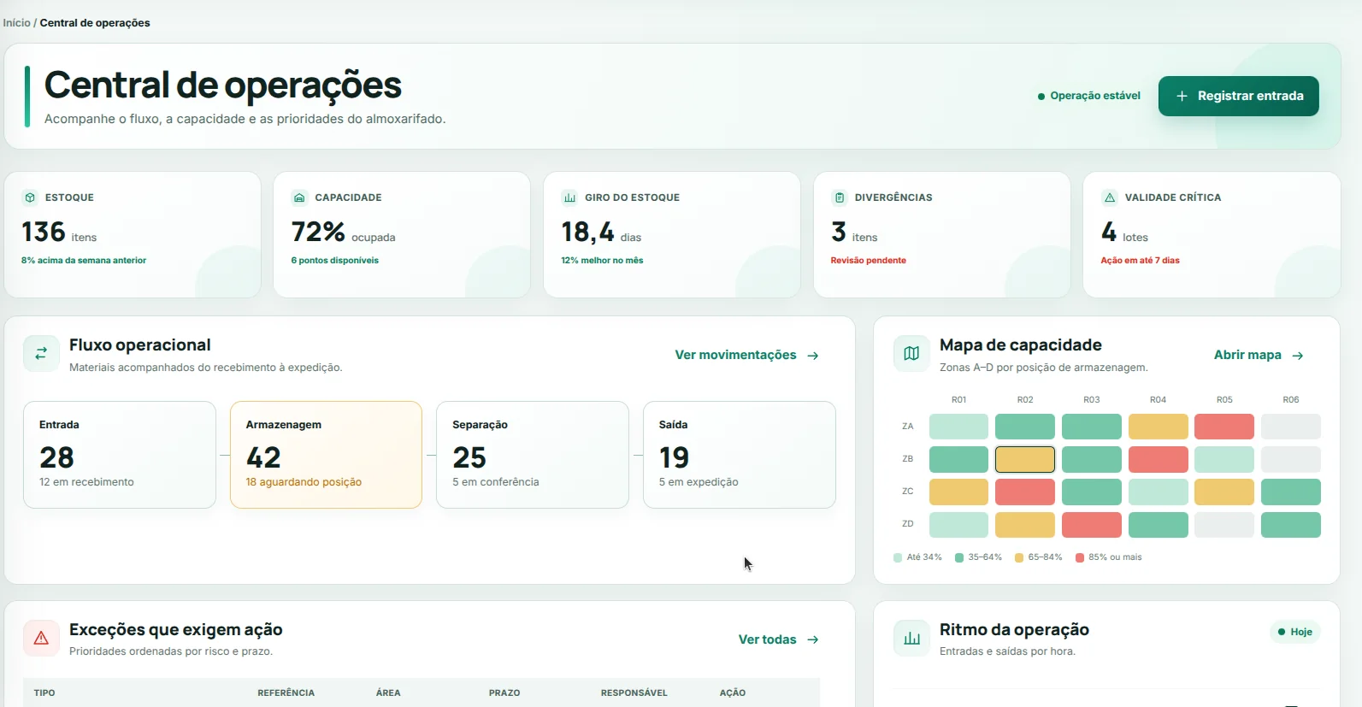Click the TIPO column header
This screenshot has height=707, width=1362.
coord(44,692)
